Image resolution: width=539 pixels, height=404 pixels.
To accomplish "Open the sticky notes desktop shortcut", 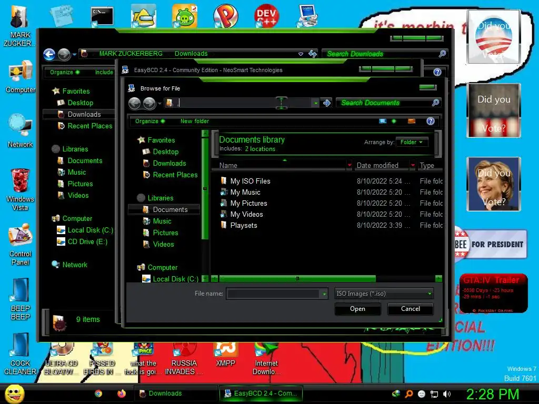I will point(62,16).
